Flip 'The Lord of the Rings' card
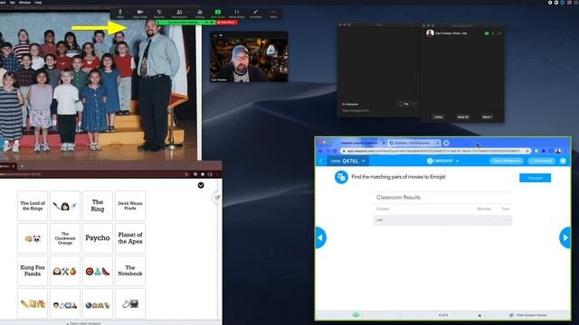This screenshot has height=325, width=579. click(x=33, y=206)
